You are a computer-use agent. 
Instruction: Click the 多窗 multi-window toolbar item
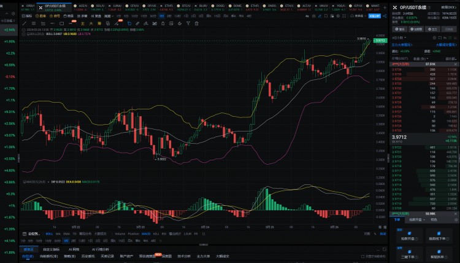click(x=82, y=16)
